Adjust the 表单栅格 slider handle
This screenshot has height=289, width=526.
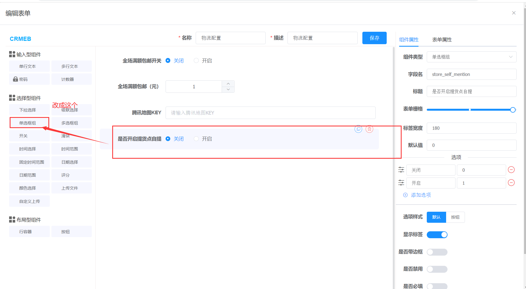(513, 110)
